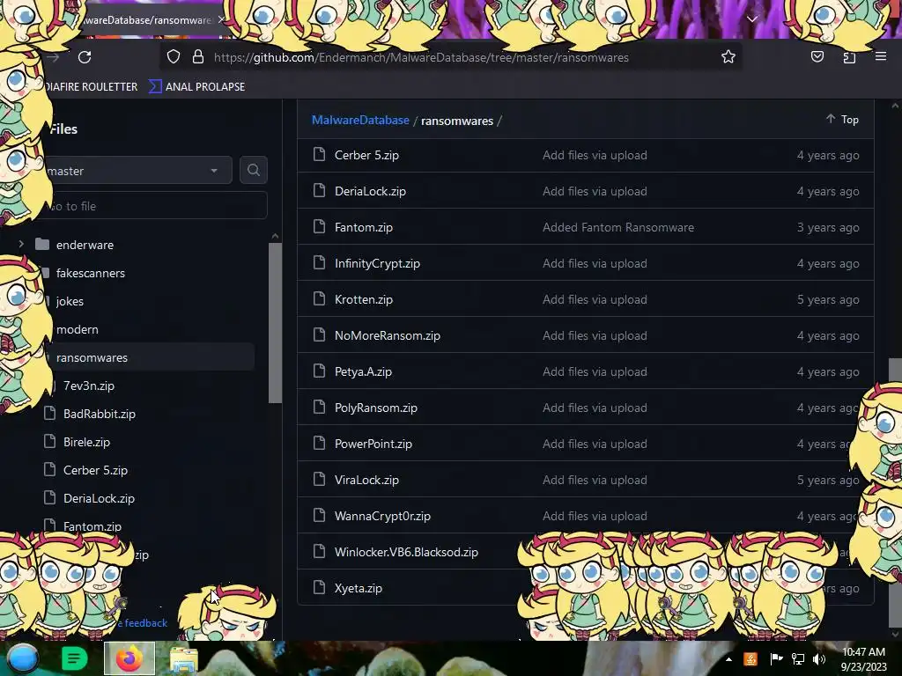Select modern folder in file tree
Viewport: 902px width, 676px height.
coord(78,329)
